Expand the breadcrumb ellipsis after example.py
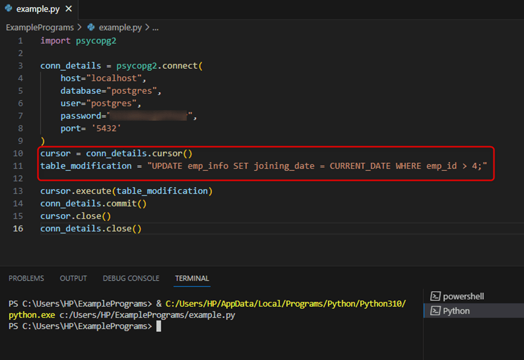 (155, 27)
